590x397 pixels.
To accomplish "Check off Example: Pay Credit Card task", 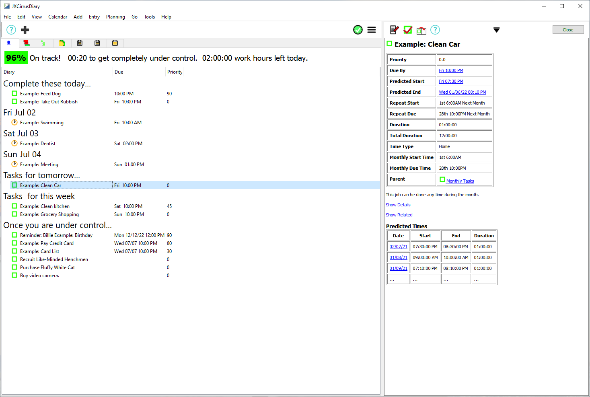I will [14, 243].
